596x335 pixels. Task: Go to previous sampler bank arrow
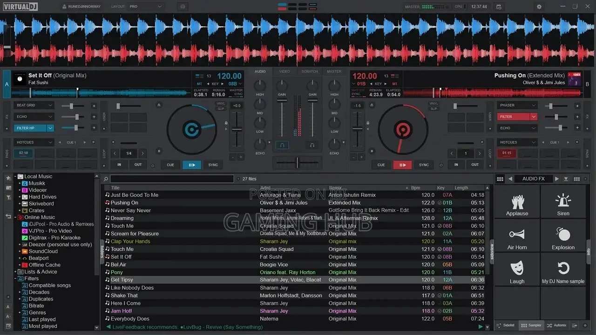tap(510, 179)
